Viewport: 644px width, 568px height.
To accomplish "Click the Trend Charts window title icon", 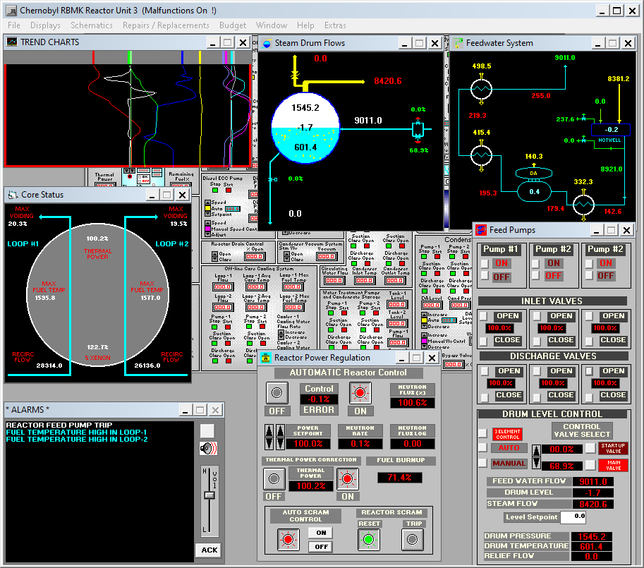I will click(x=12, y=42).
